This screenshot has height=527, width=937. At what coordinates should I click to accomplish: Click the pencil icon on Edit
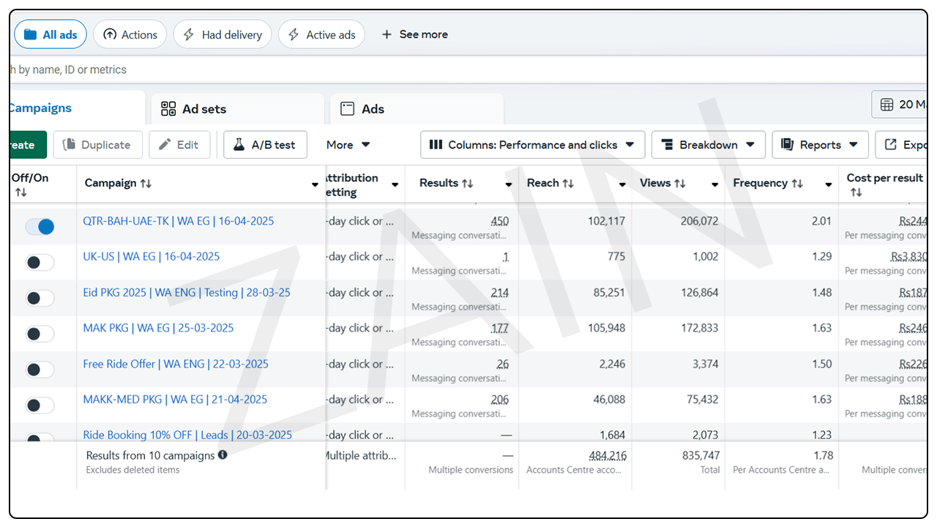point(165,145)
